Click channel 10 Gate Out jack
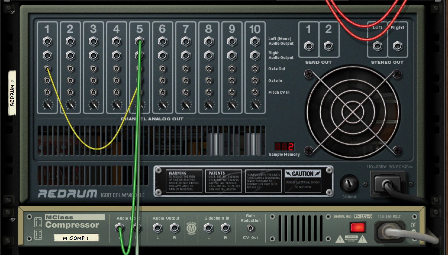Viewport: 448px width, 255px height. click(x=255, y=69)
